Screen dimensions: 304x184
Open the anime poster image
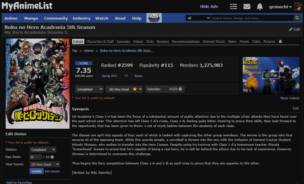pos(38,83)
